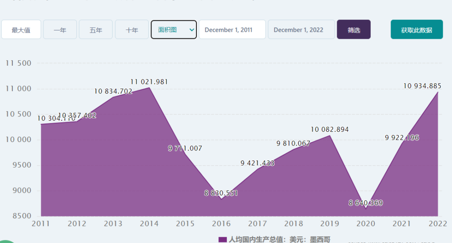Click data label 9 922.196
This screenshot has width=452, height=243.
pyautogui.click(x=402, y=138)
